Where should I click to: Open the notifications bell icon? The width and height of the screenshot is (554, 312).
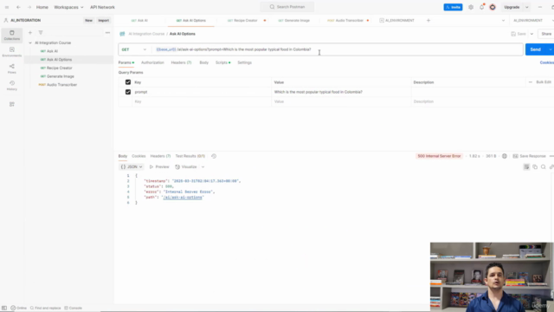[x=481, y=7]
